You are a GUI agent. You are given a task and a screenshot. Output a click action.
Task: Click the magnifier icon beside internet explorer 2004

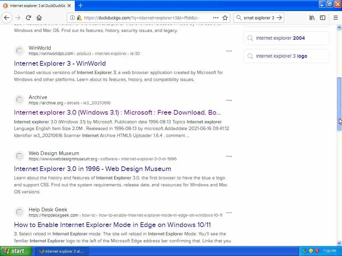tap(250, 38)
